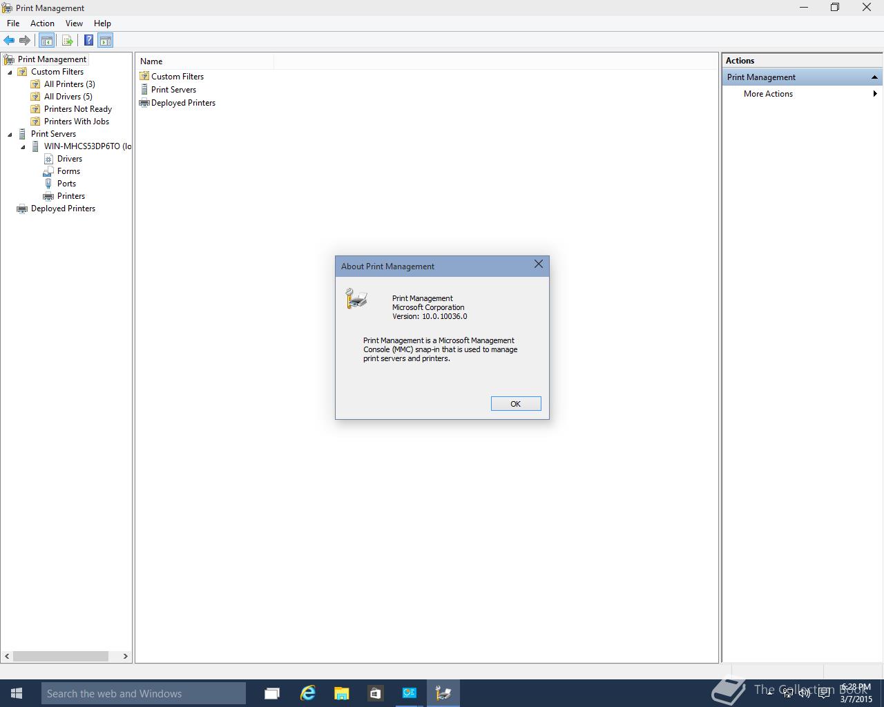Open the Windows Start button
The height and width of the screenshot is (707, 884).
coord(16,693)
